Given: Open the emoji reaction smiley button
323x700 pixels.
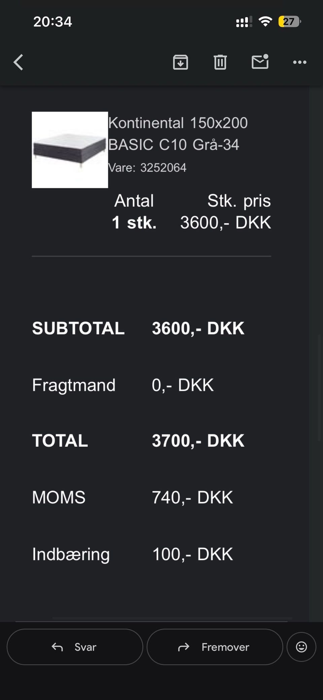Looking at the screenshot, I should (301, 647).
